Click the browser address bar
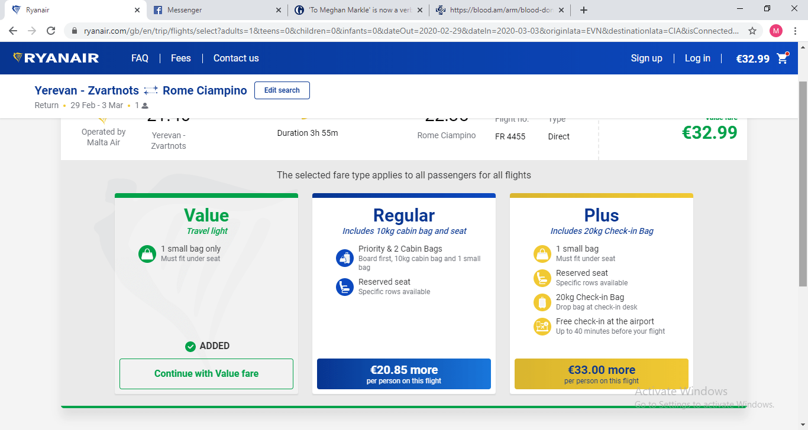Image resolution: width=808 pixels, height=430 pixels. point(408,31)
